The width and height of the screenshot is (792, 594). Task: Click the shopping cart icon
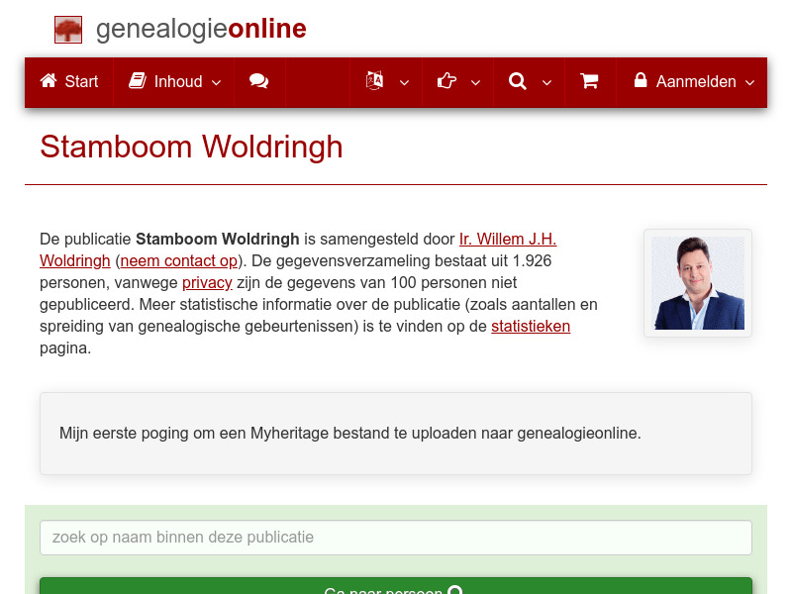[589, 81]
